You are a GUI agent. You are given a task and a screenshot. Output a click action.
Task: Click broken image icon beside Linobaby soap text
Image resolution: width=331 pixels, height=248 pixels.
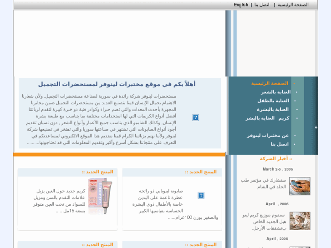click(x=201, y=195)
